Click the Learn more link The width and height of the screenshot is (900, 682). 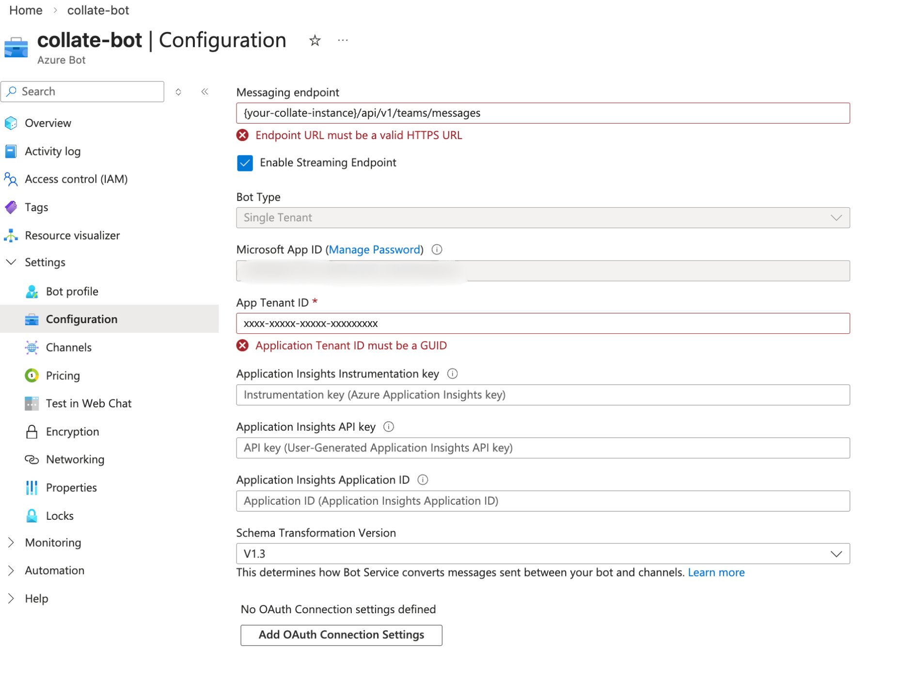716,573
